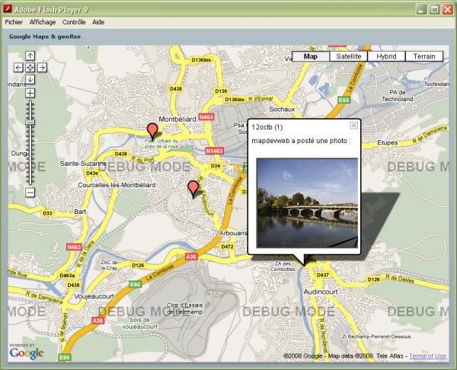Open the Affichage menu
457x370 pixels.
coord(43,22)
